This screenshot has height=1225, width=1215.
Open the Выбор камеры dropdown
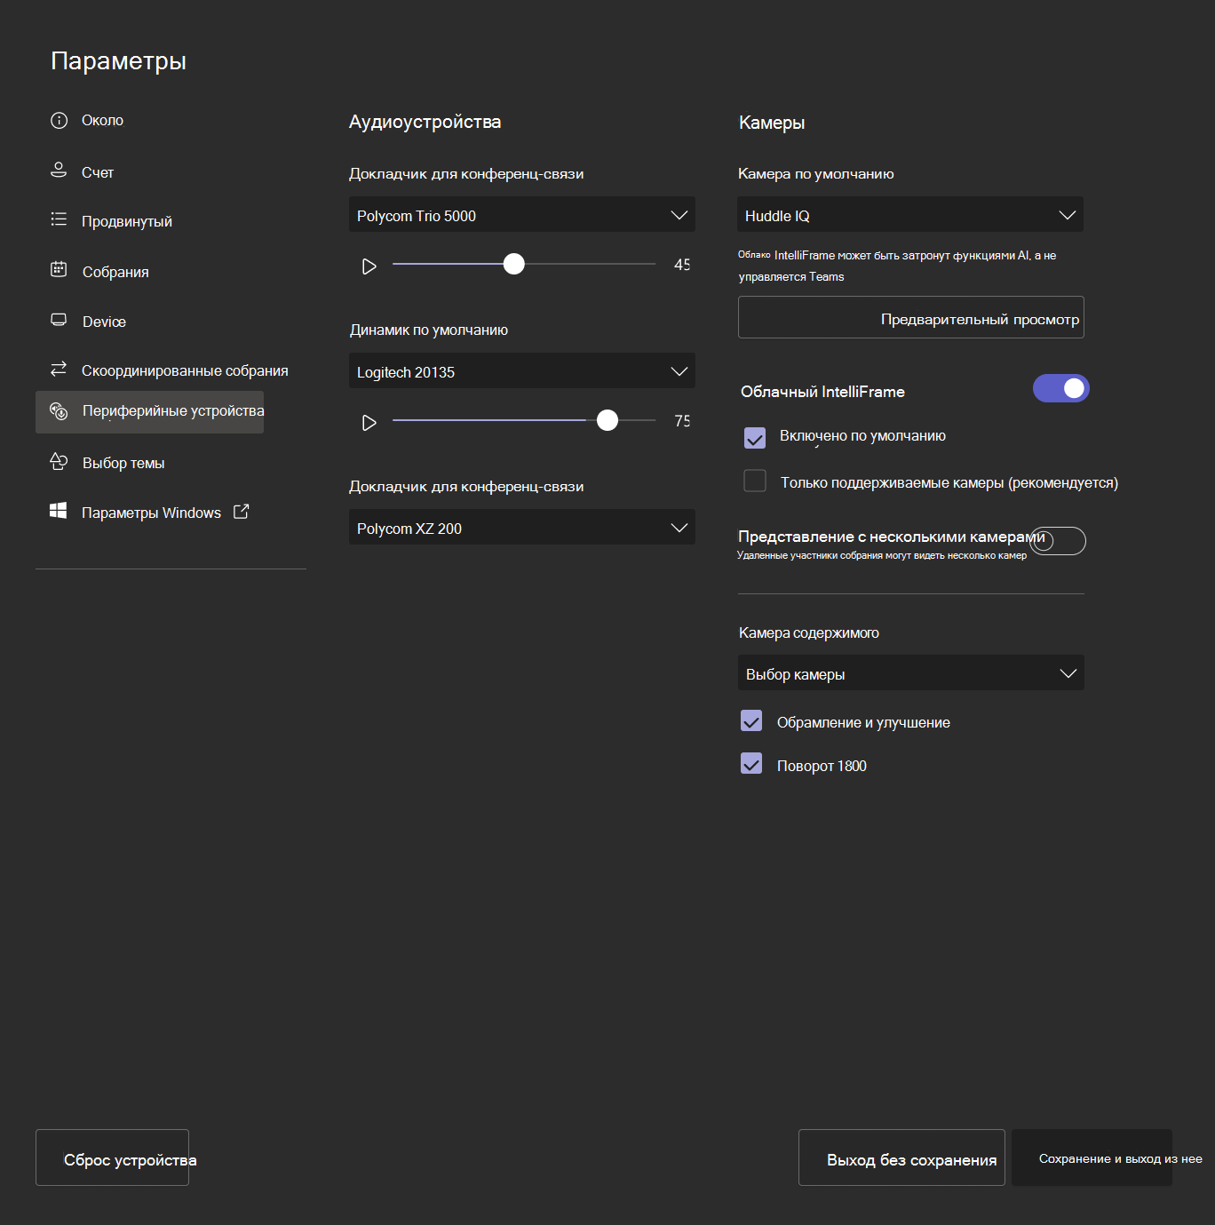(x=911, y=673)
